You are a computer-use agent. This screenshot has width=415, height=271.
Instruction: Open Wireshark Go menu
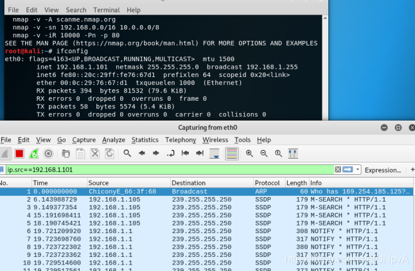tap(62, 140)
